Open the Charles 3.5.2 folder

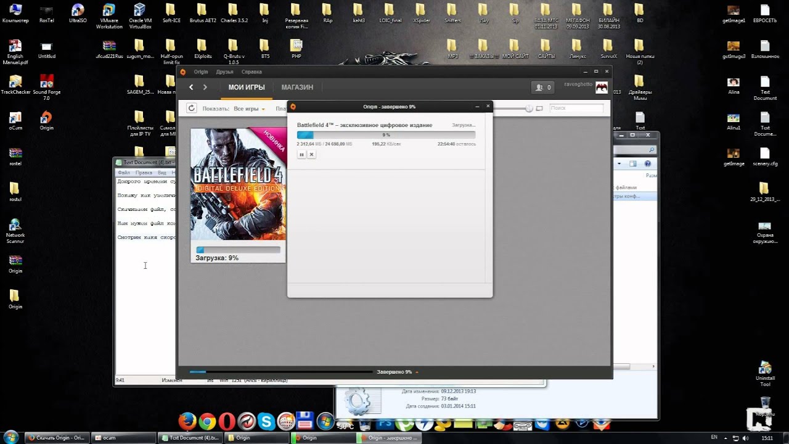234,14
